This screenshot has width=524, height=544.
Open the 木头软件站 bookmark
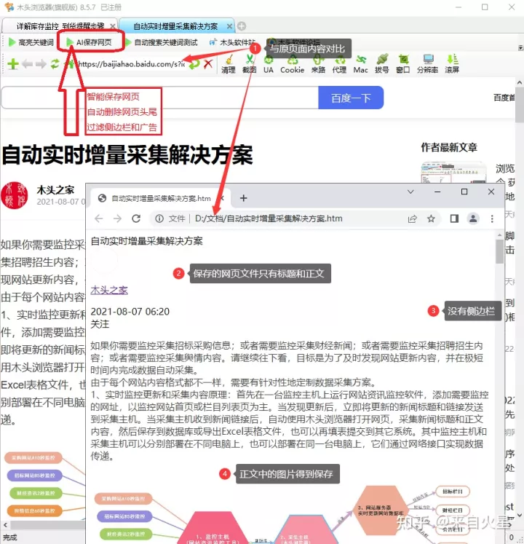click(232, 42)
